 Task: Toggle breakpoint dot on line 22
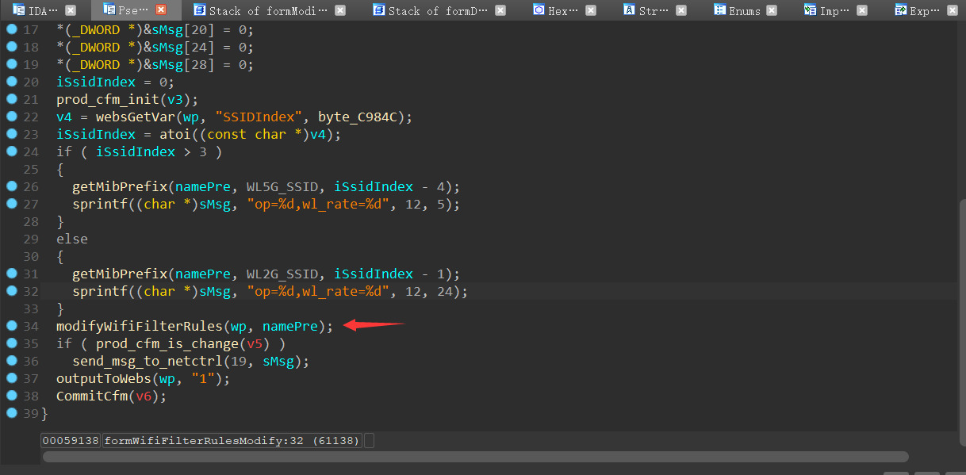(11, 116)
